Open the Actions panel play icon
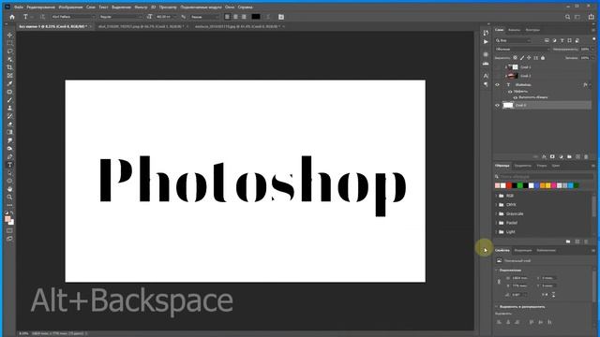Screen dimensions: 600x337 486,42
